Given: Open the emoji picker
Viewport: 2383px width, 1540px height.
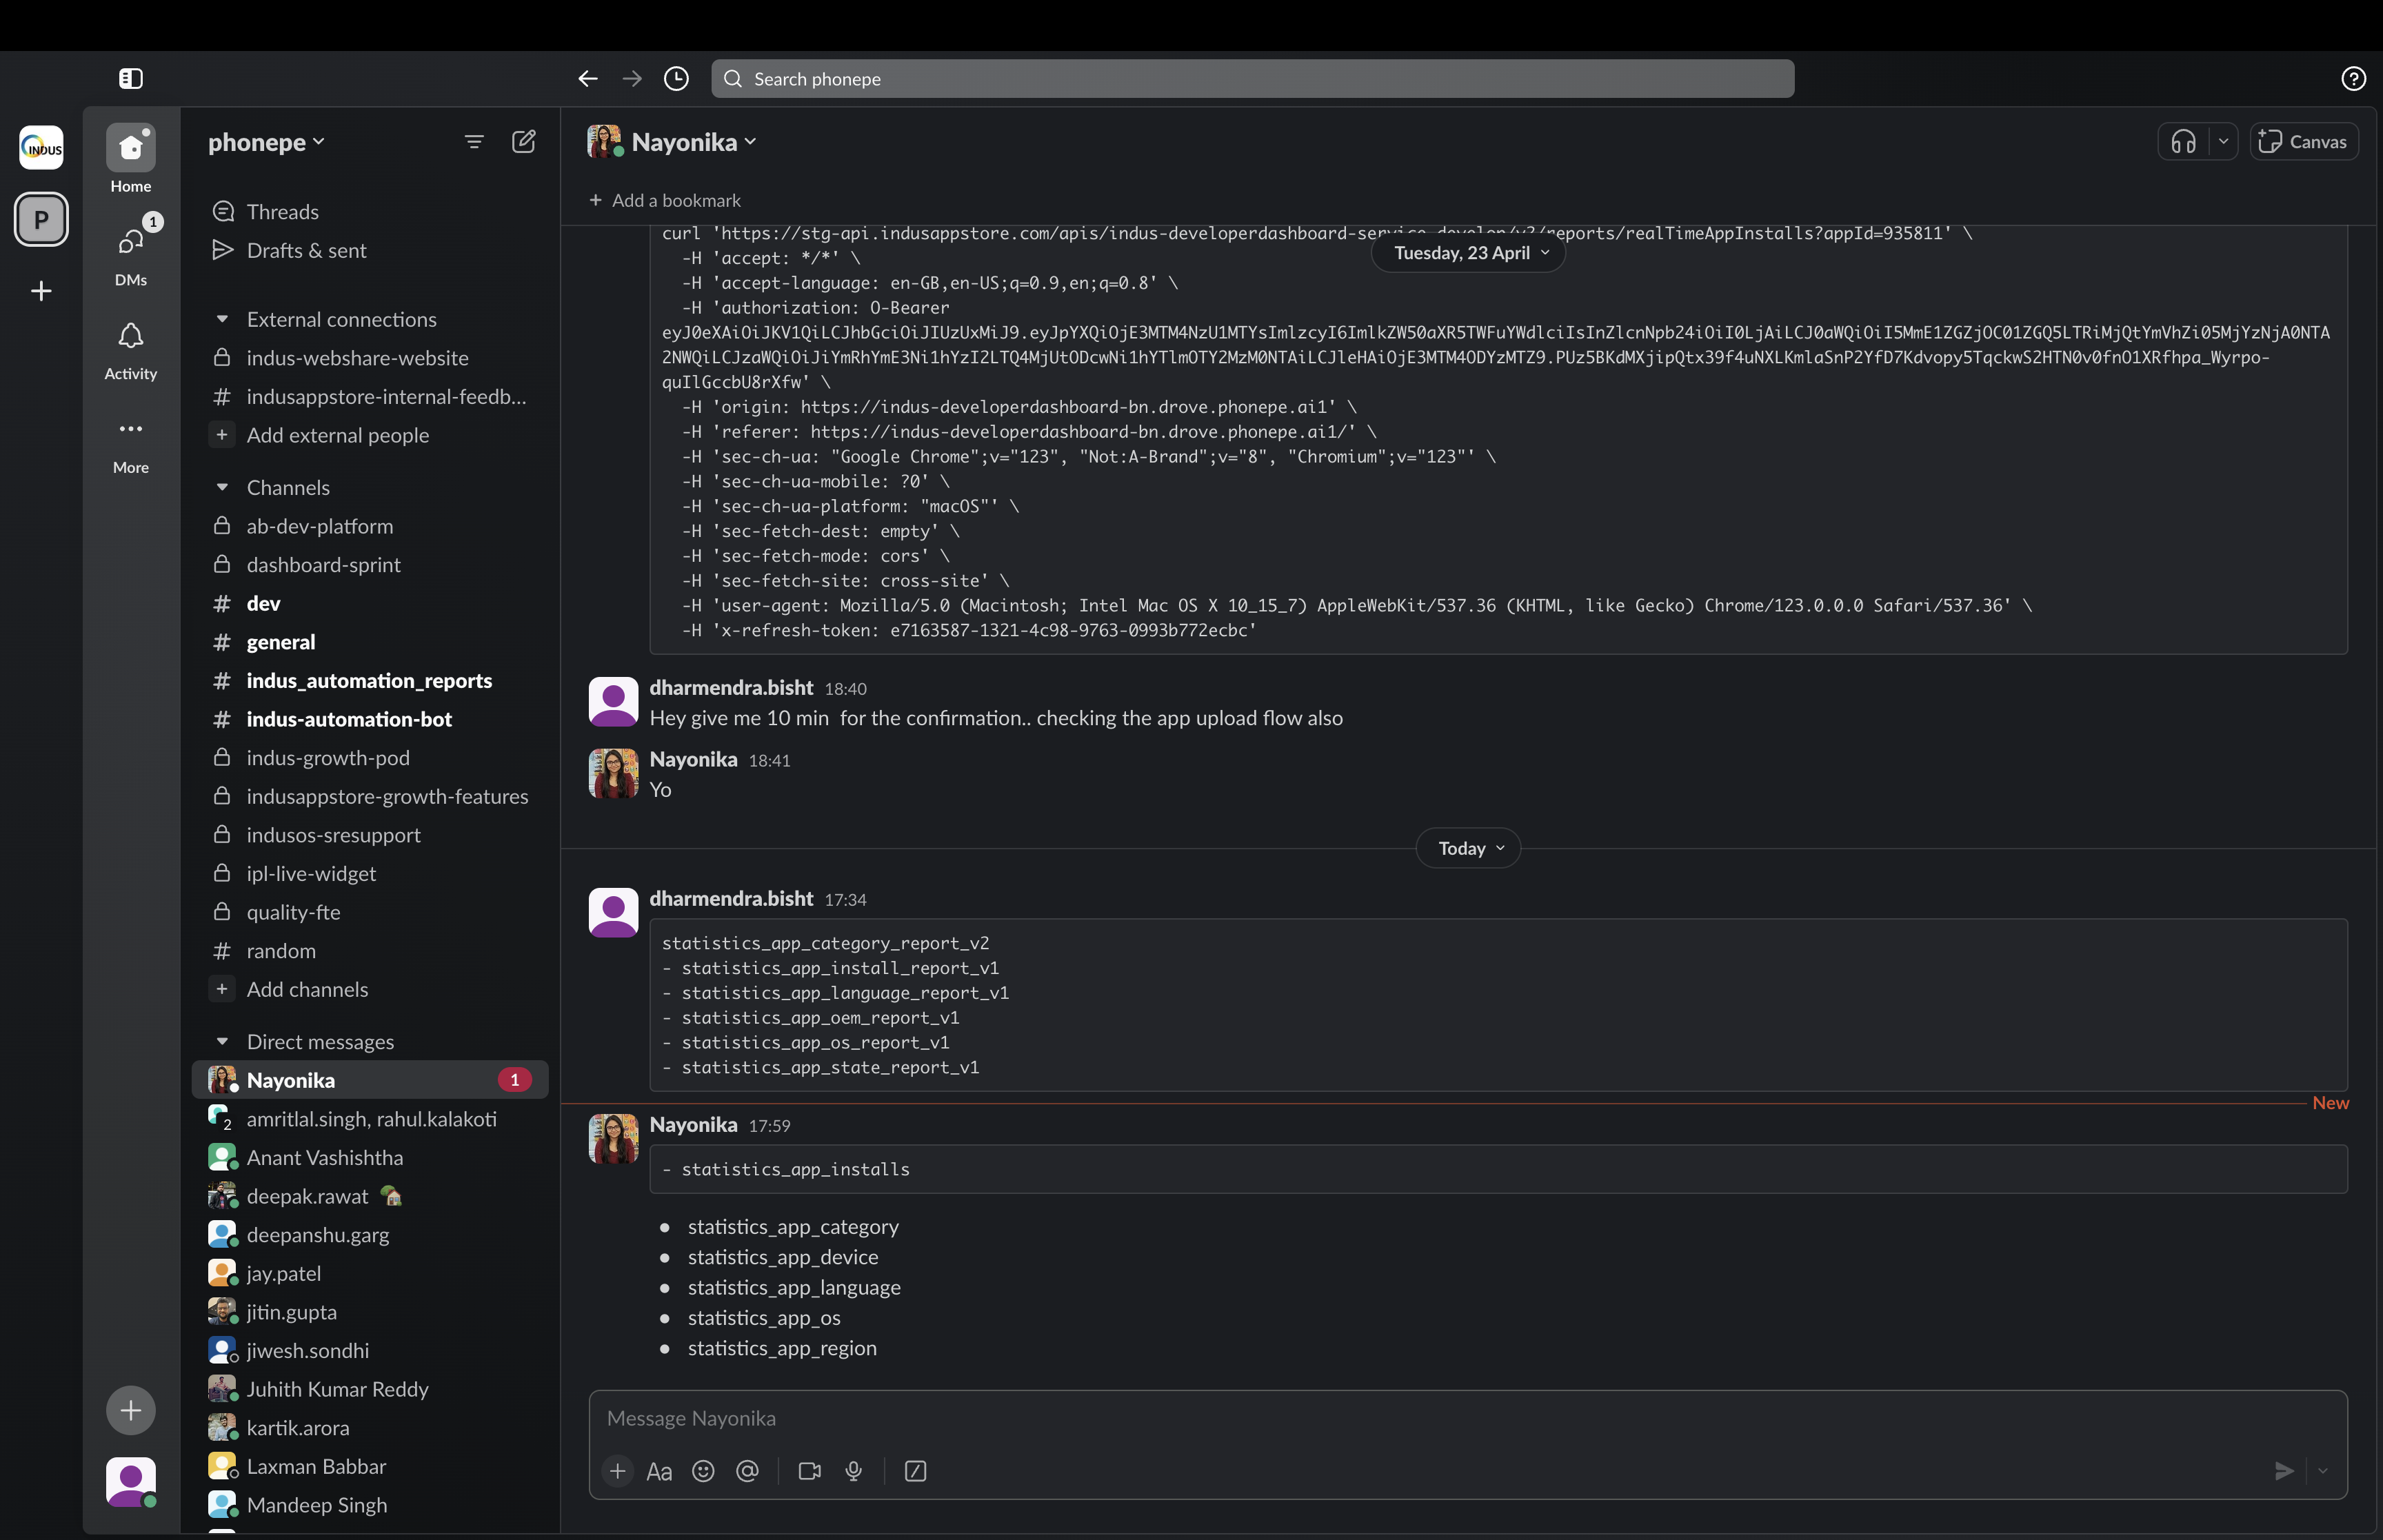Looking at the screenshot, I should (703, 1471).
